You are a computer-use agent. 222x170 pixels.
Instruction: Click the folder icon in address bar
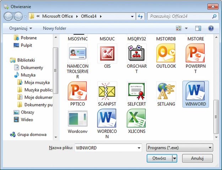(x=32, y=16)
